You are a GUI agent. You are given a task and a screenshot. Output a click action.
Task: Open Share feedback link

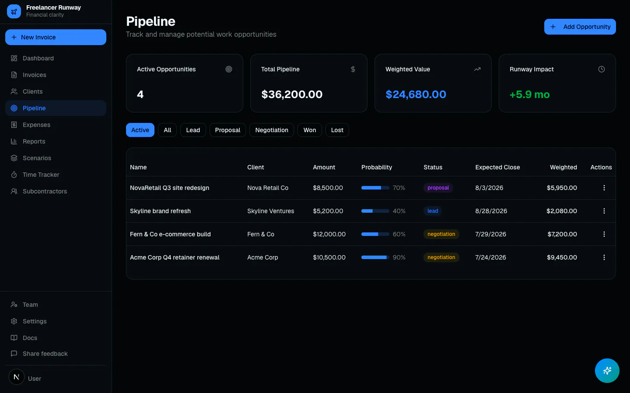(56, 354)
